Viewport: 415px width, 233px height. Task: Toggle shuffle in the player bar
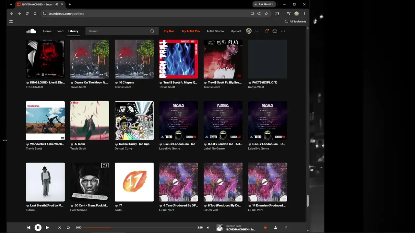pyautogui.click(x=60, y=227)
